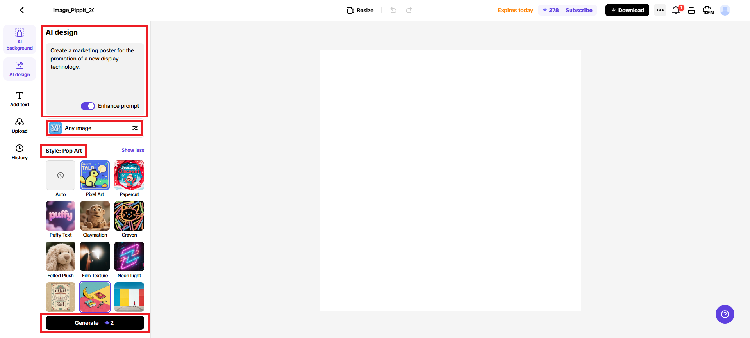Pick the Film Texture style

[x=95, y=256]
